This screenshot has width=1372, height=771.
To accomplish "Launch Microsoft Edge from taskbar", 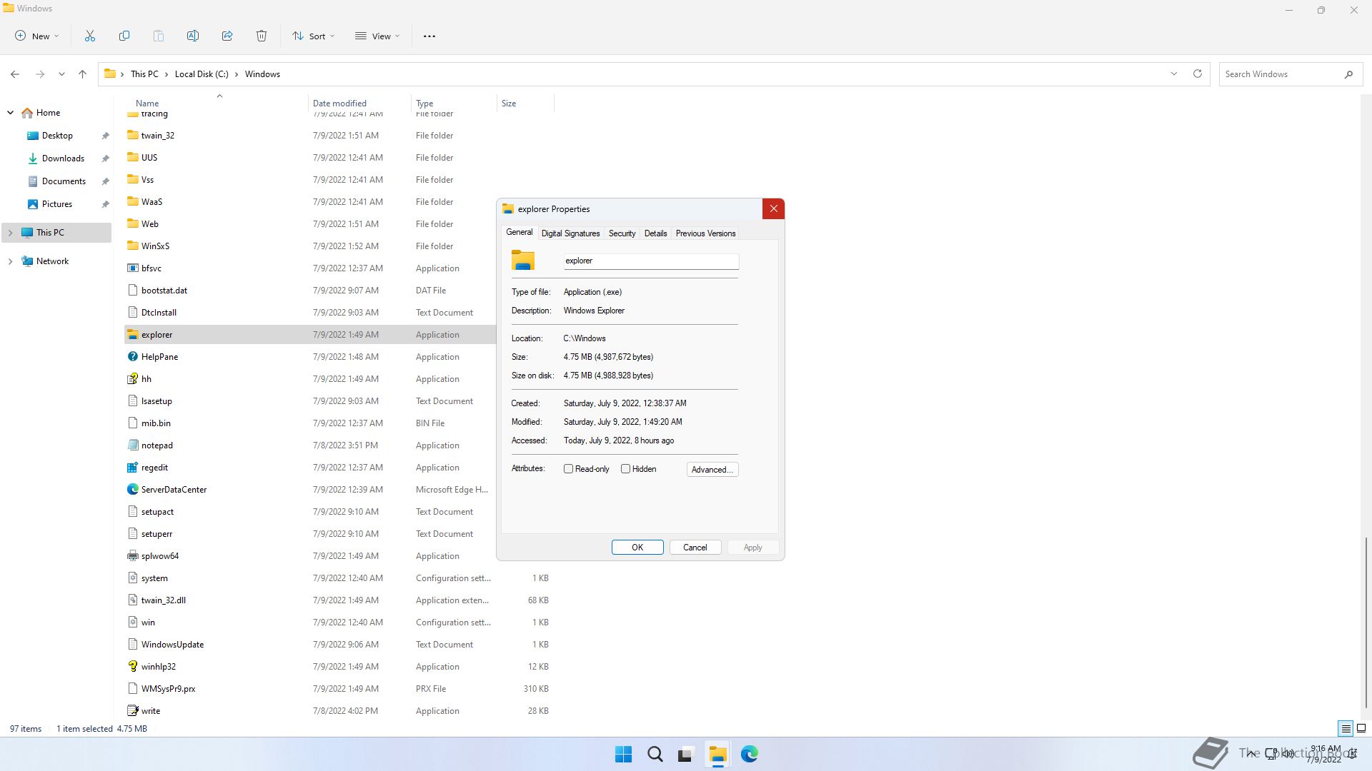I will tap(749, 754).
